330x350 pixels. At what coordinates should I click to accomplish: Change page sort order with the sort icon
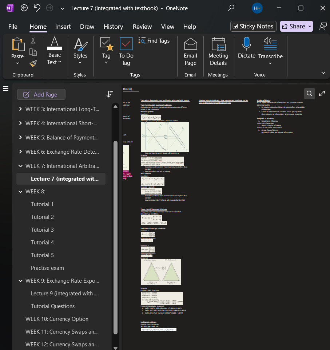(110, 94)
